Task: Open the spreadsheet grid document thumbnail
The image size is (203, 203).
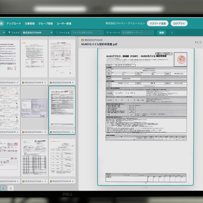Action: click(x=35, y=158)
